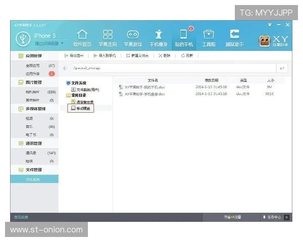Click 导入到手机 import to phone
303x242 pixels.
click(x=105, y=55)
